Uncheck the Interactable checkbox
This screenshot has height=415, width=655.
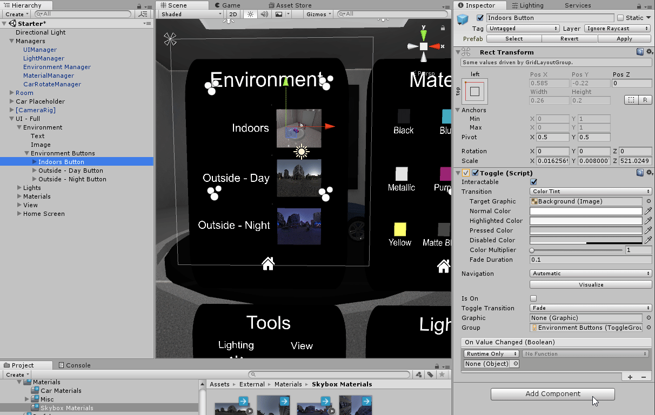(x=533, y=182)
